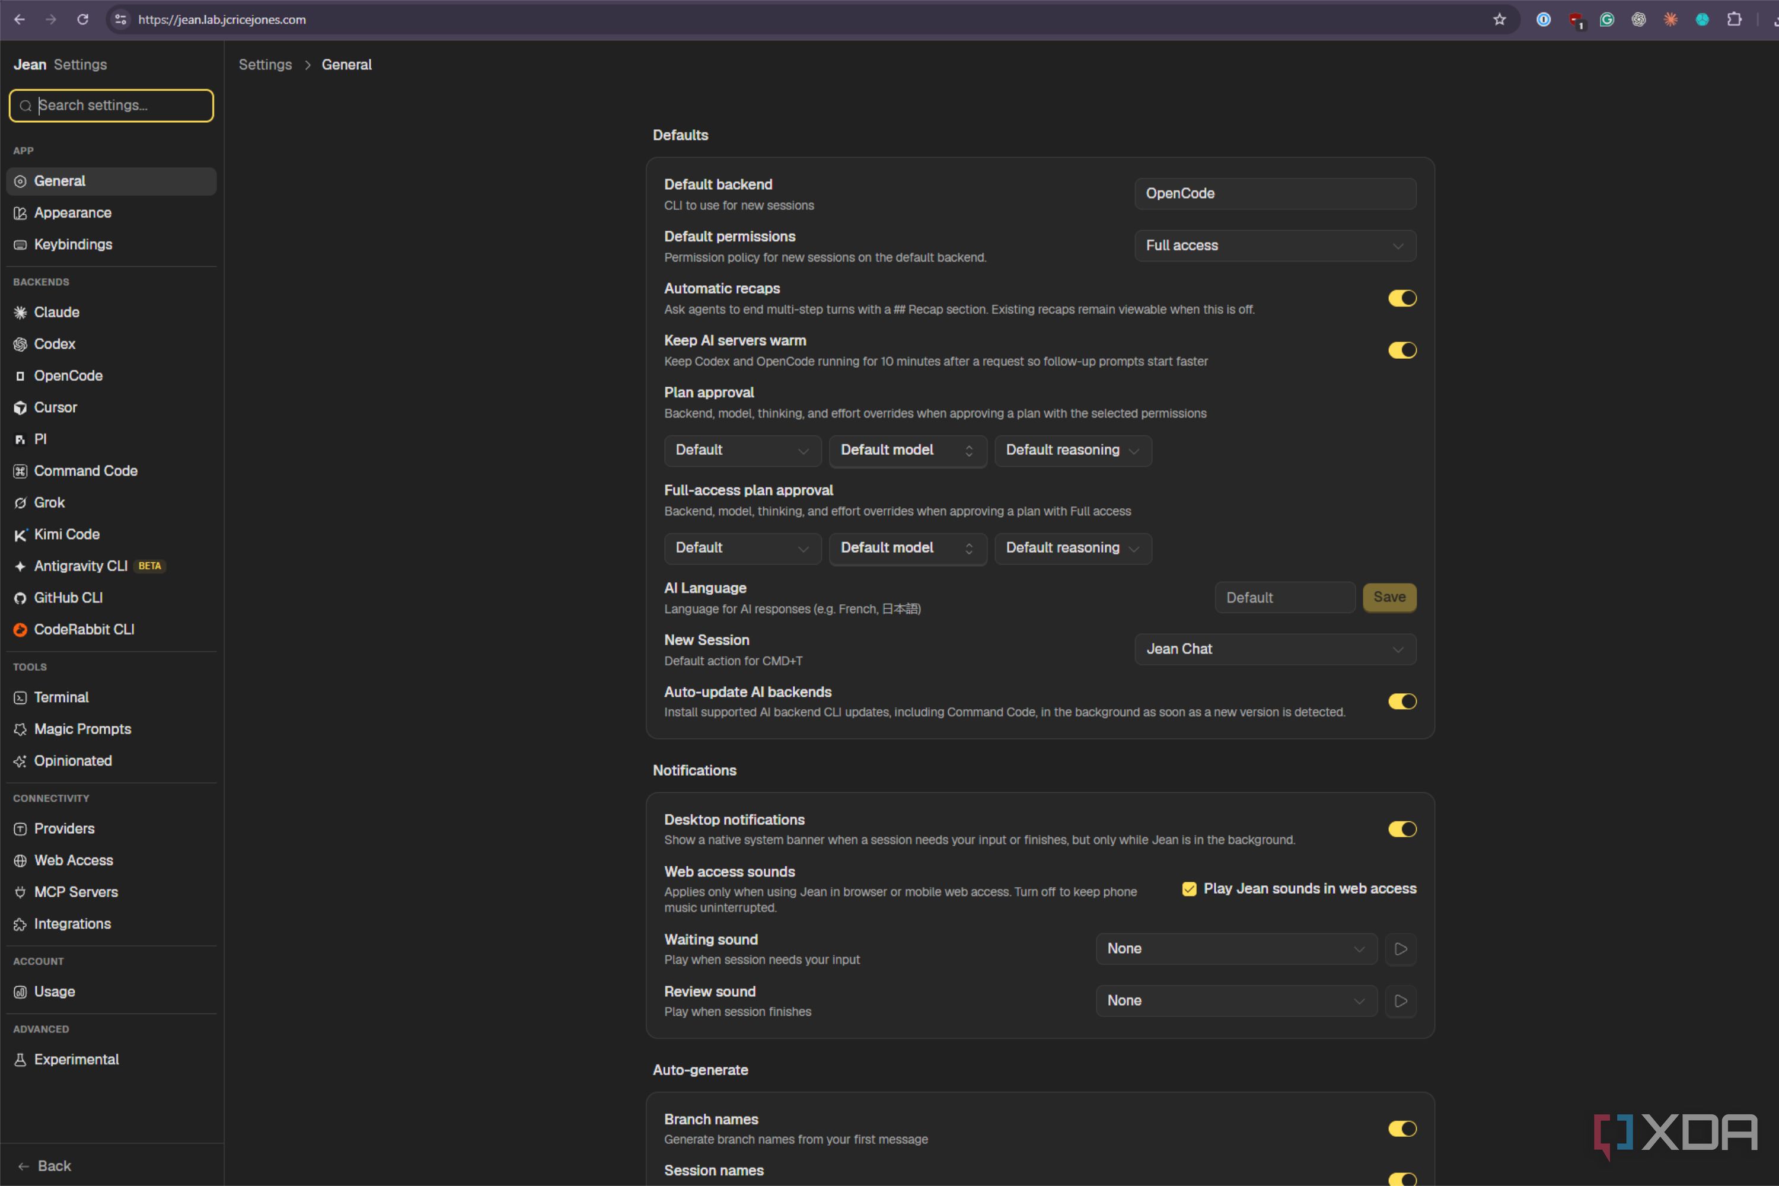Open the Magic Prompts icon
This screenshot has width=1779, height=1186.
(x=20, y=730)
